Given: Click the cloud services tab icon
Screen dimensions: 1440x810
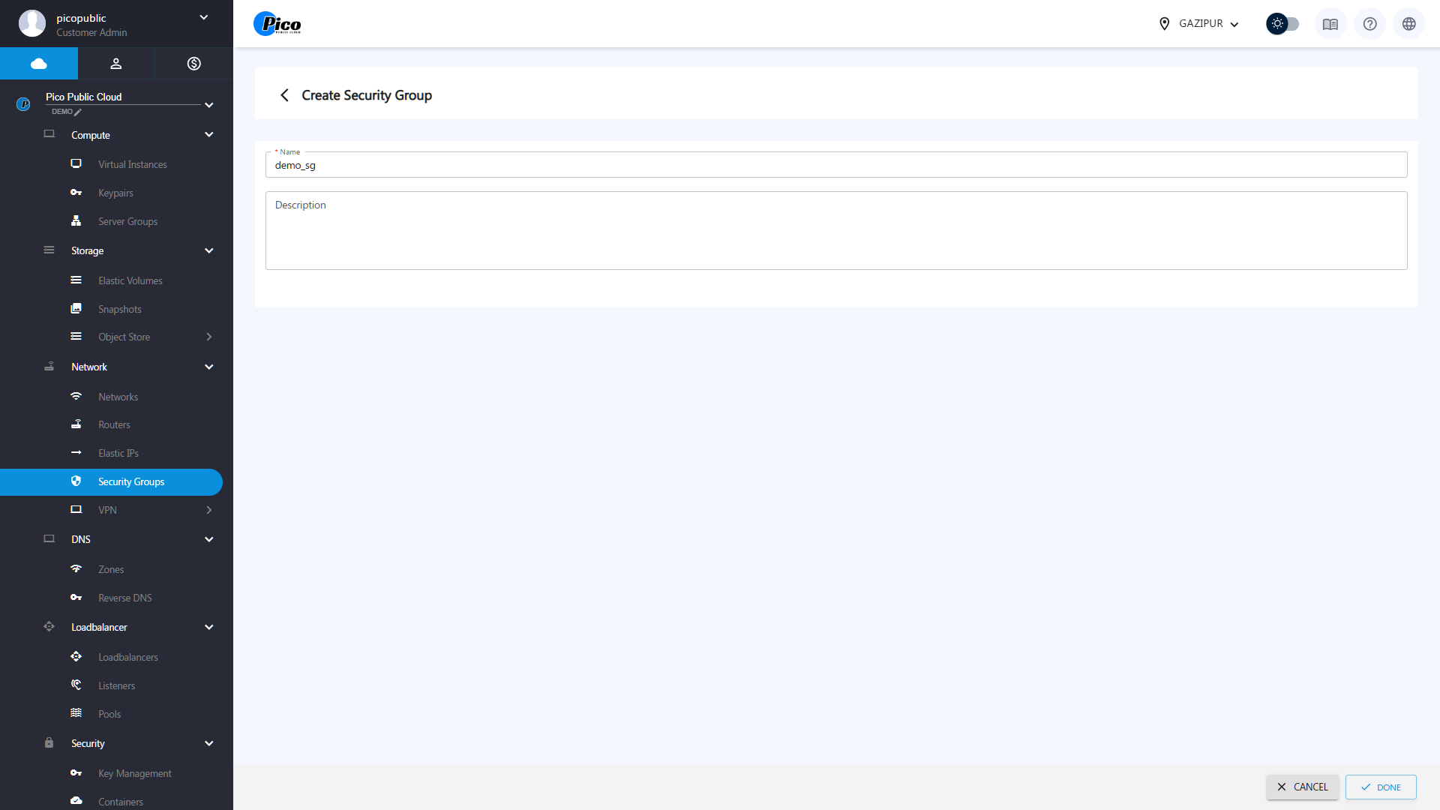Looking at the screenshot, I should tap(39, 64).
